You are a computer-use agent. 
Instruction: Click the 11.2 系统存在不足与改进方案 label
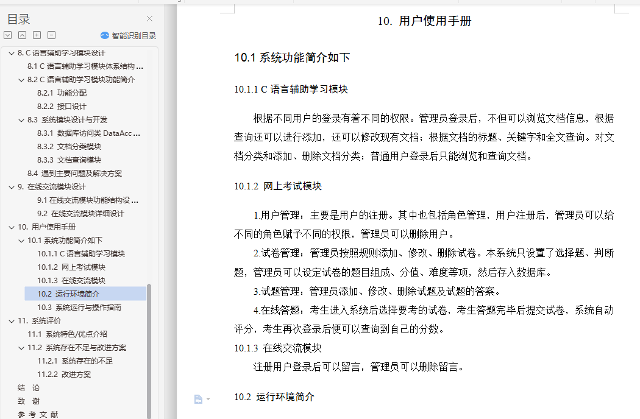pyautogui.click(x=77, y=348)
